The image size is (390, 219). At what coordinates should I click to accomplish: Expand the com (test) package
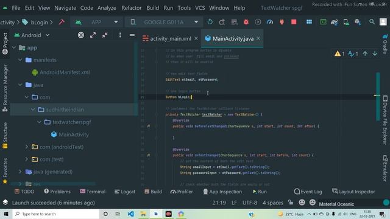(x=27, y=159)
